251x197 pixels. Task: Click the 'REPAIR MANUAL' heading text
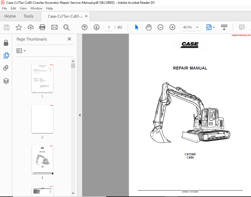[190, 68]
